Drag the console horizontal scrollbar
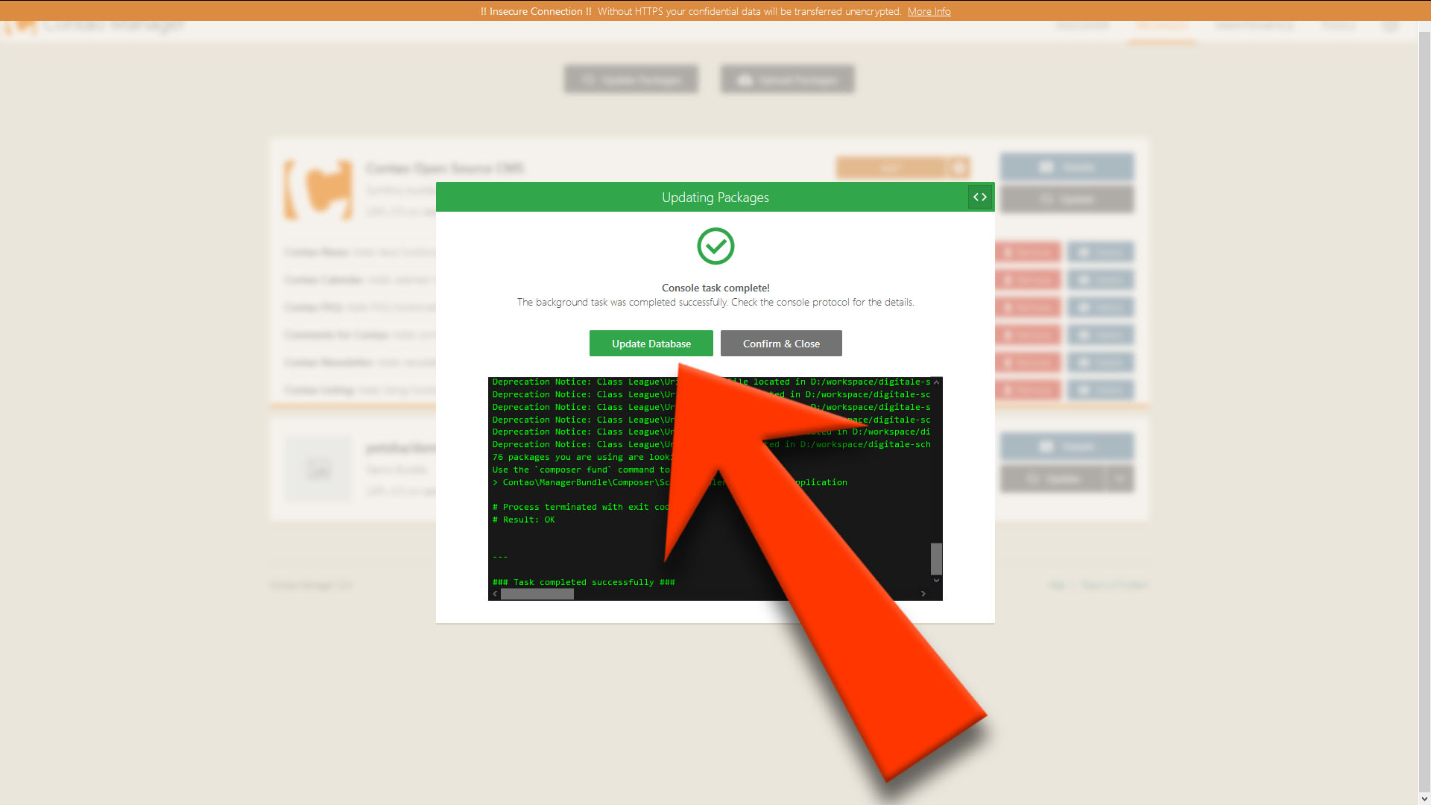The image size is (1431, 805). pos(537,593)
